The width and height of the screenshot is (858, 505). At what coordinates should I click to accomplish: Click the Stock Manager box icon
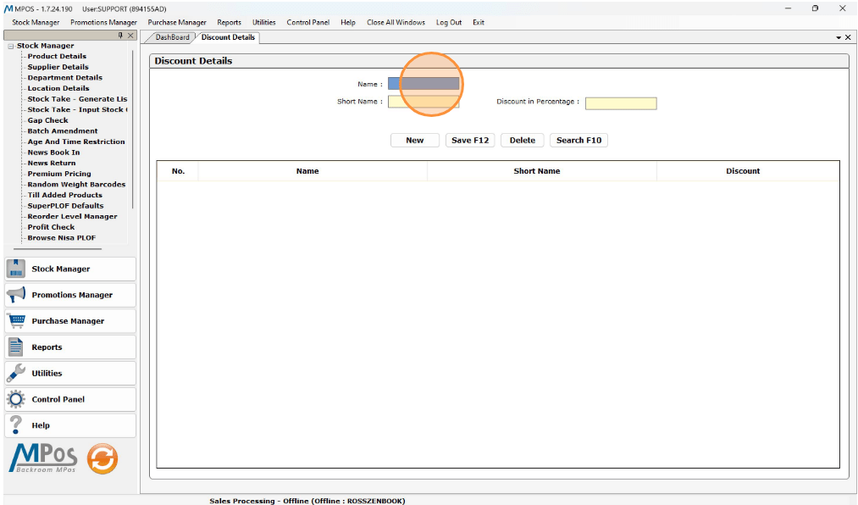(x=16, y=269)
